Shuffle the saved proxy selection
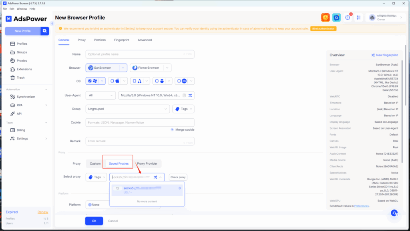 coord(155,177)
